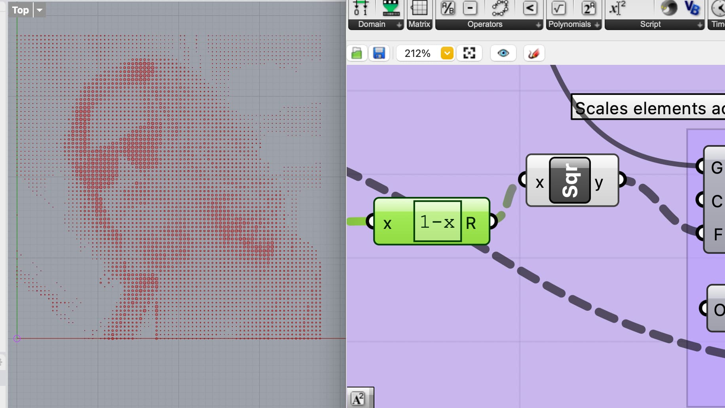This screenshot has width=725, height=408.
Task: Select the Smaller Than operator icon
Action: coord(530,8)
